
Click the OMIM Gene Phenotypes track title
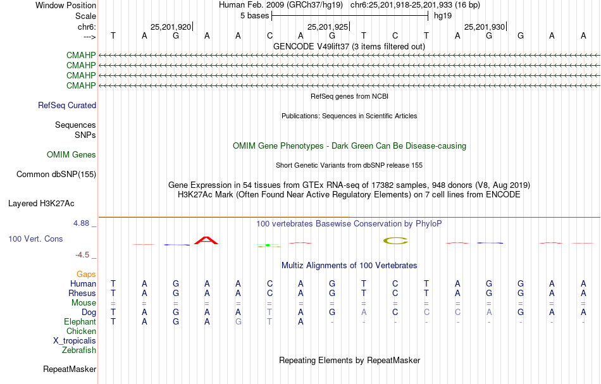[x=350, y=146]
